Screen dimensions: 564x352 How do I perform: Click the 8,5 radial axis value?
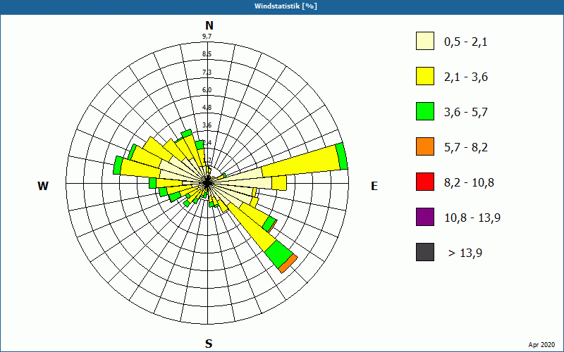(207, 54)
